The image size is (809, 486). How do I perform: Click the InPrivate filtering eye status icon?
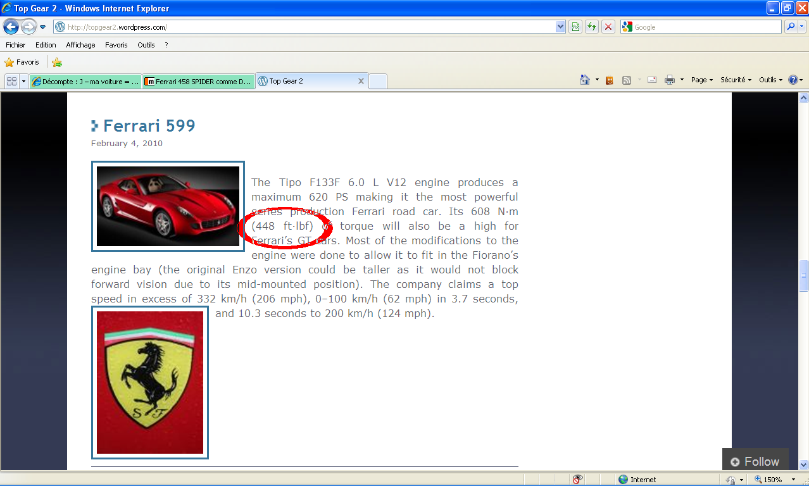point(577,480)
